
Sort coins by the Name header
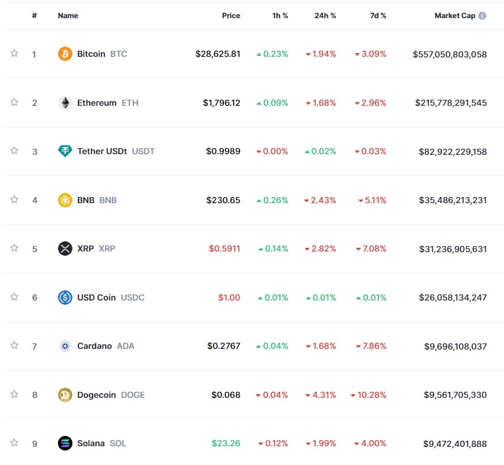coord(68,16)
